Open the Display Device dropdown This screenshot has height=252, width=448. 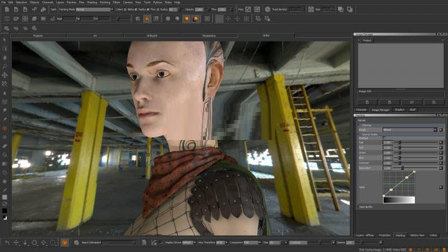click(189, 243)
